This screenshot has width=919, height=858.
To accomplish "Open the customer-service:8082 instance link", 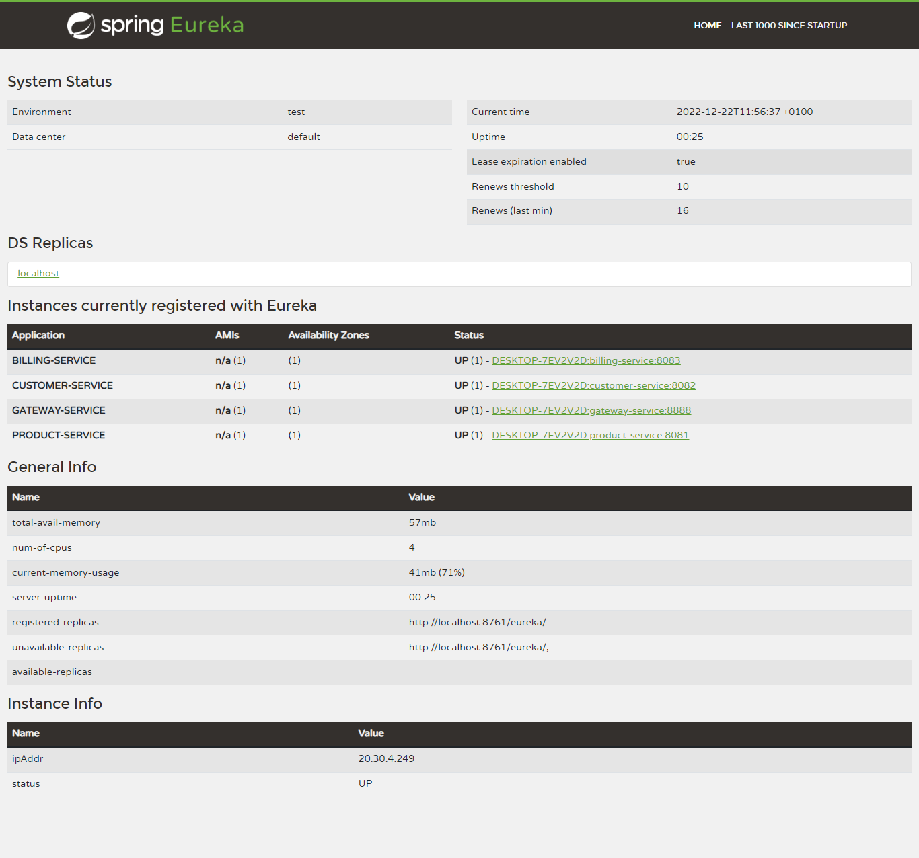I will tap(594, 386).
